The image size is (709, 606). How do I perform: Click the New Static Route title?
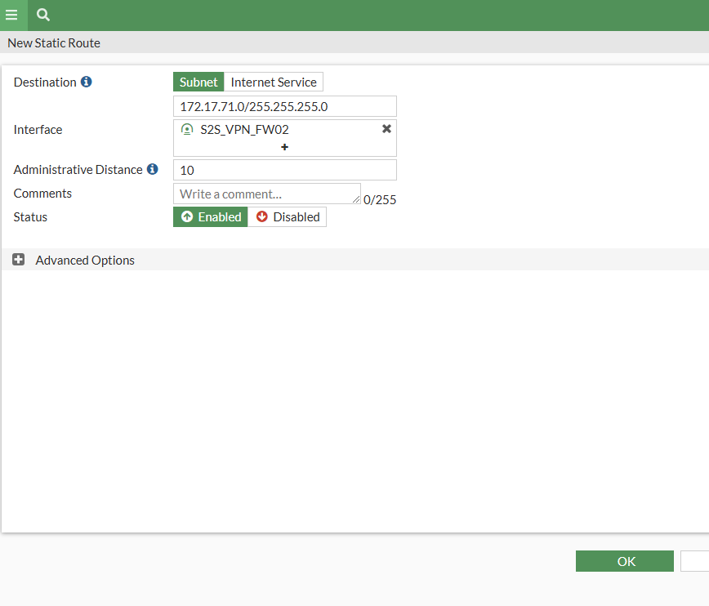tap(54, 43)
